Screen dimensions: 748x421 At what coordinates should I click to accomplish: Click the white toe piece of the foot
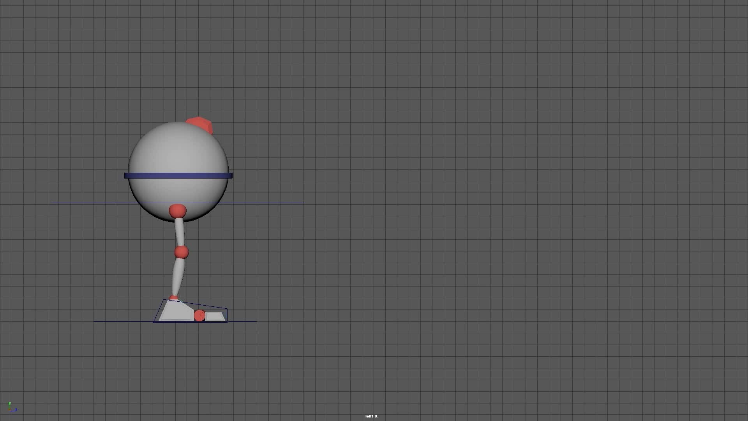coord(214,315)
